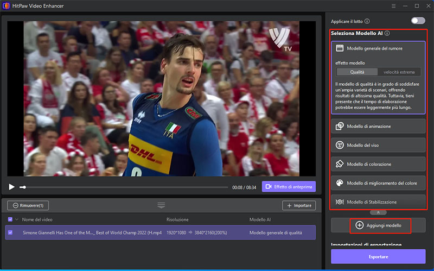Click Aggiungi modello button
The image size is (434, 271).
coord(379,225)
